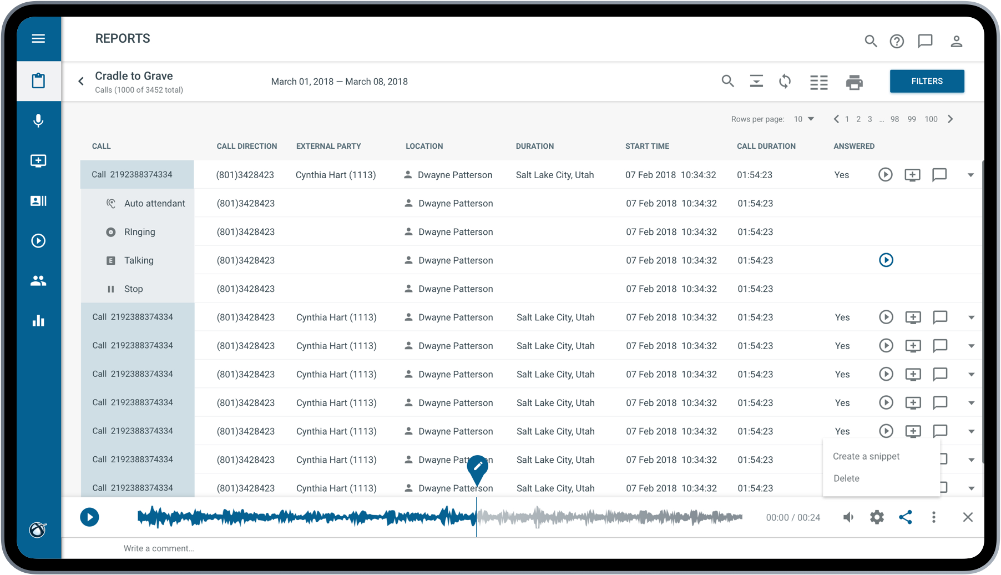The width and height of the screenshot is (1001, 575).
Task: Open the screen-plus sidebar icon
Action: coord(38,161)
